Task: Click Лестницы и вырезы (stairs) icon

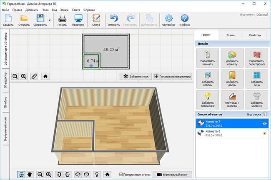Action: (x=232, y=100)
